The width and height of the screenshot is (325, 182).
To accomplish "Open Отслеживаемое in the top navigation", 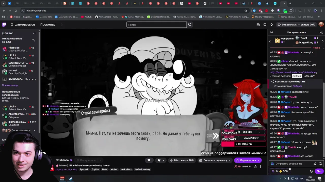I will 23,25.
